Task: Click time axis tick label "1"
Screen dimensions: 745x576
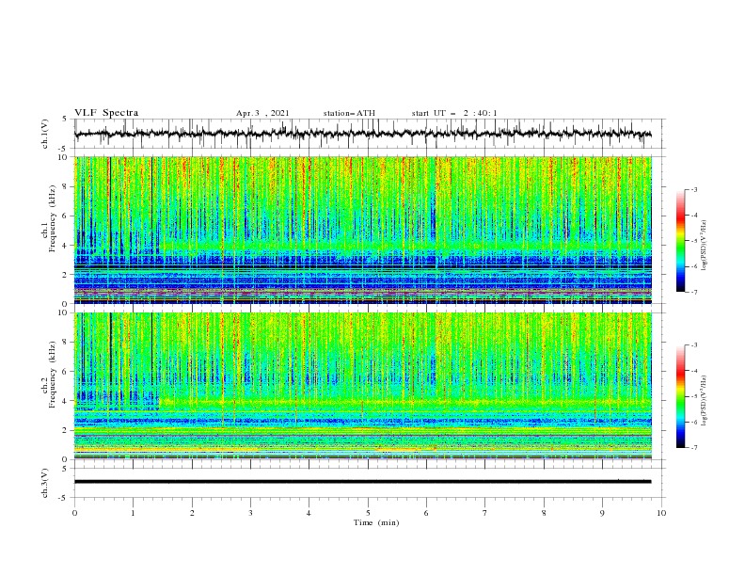Action: 133,513
